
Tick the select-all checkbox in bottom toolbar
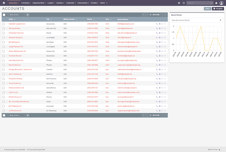[x=4, y=115]
